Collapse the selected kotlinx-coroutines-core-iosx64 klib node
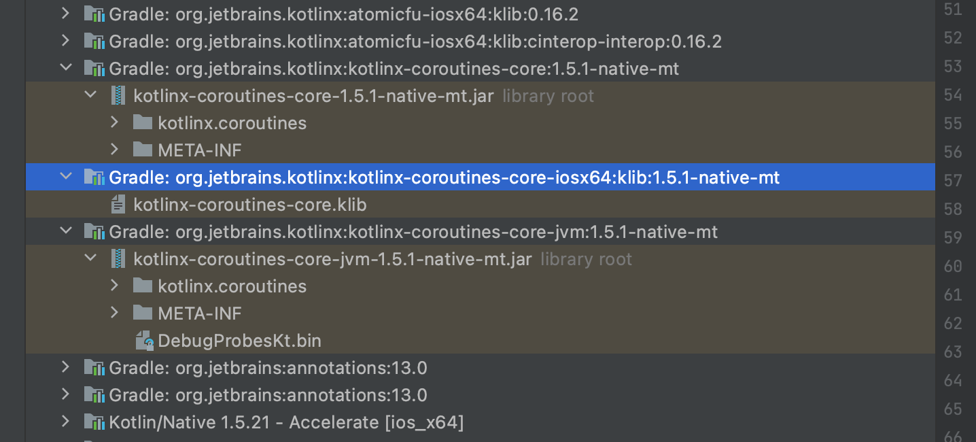Screen dimensions: 976x442 coord(65,177)
